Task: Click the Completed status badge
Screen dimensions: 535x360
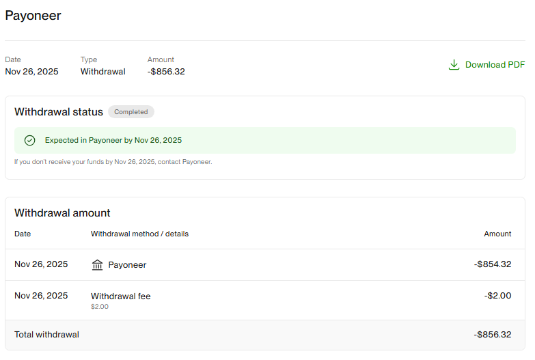Action: point(131,112)
